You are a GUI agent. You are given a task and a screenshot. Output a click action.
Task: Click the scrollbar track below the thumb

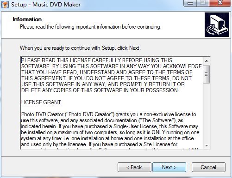(207, 112)
